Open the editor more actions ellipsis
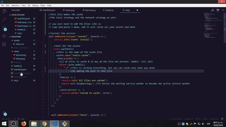 (x=223, y=10)
